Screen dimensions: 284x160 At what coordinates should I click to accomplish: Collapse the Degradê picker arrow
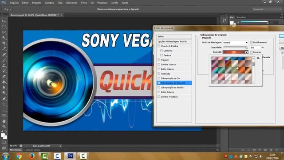tap(246, 52)
